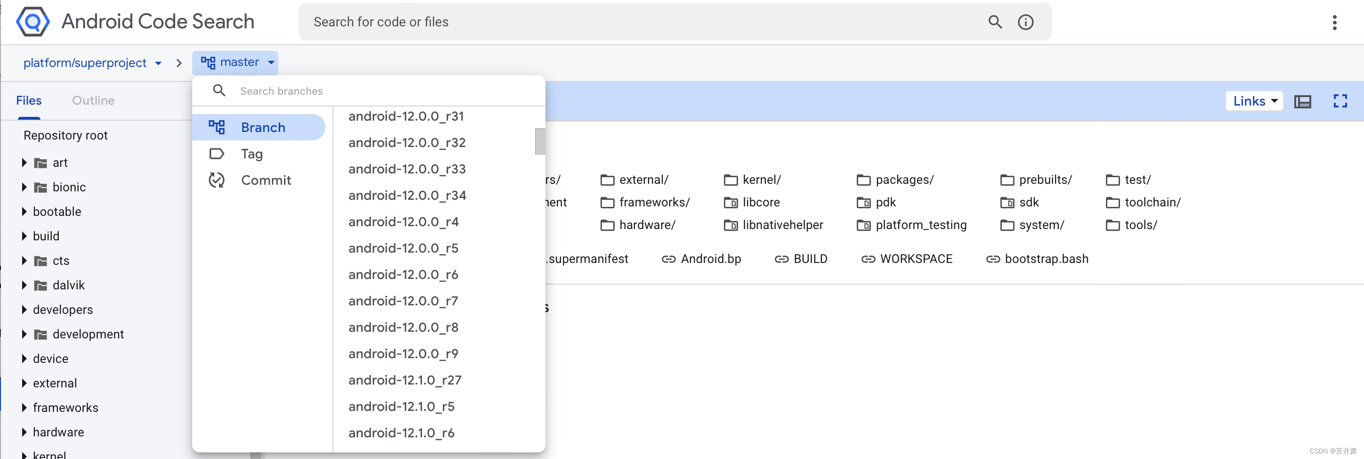
Task: Click the Tag label icon
Action: pyautogui.click(x=217, y=154)
